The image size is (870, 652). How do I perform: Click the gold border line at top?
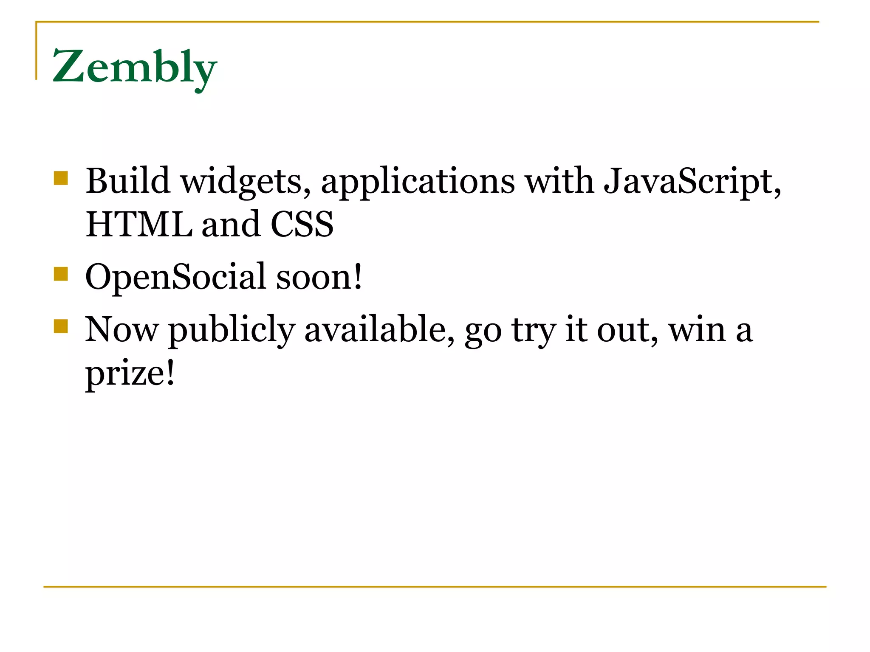(427, 22)
